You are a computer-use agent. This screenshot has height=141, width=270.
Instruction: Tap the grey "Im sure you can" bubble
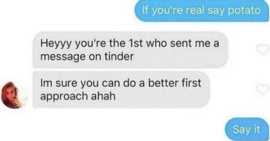[122, 90]
